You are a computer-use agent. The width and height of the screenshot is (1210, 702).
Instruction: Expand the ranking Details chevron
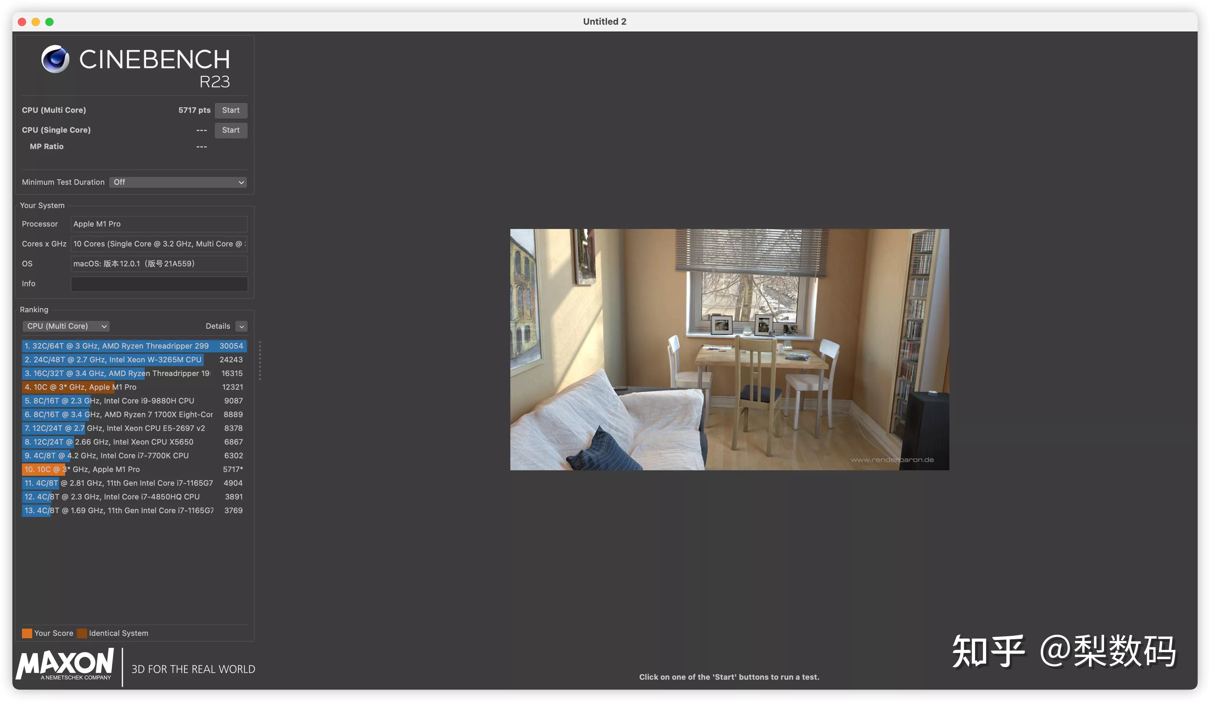tap(241, 326)
